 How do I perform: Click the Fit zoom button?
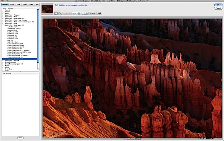(69, 13)
